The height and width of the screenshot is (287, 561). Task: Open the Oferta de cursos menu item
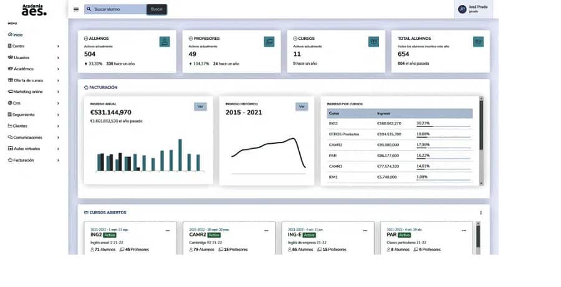coord(26,80)
